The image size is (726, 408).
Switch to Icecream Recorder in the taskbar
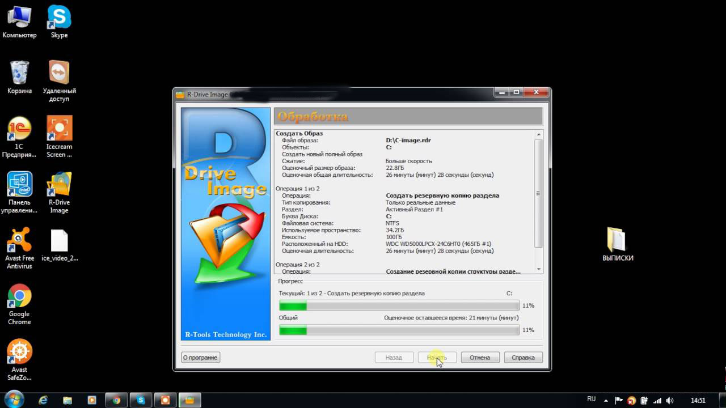pos(165,400)
